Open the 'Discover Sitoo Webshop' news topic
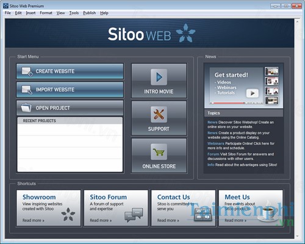The image size is (305, 244). point(241,124)
